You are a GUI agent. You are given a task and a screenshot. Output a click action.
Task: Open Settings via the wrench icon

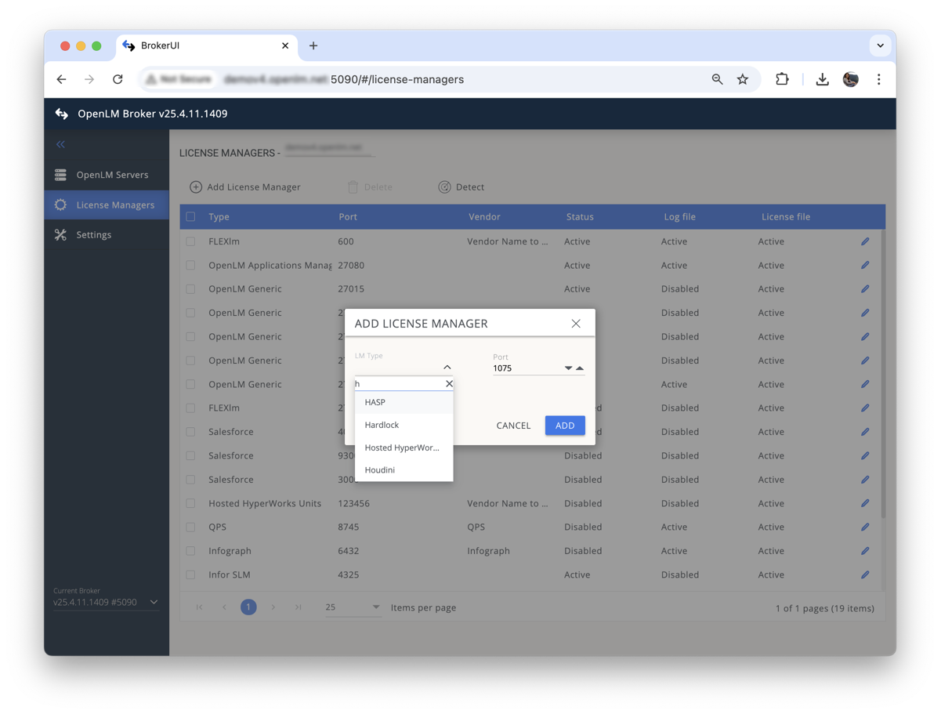(x=60, y=234)
